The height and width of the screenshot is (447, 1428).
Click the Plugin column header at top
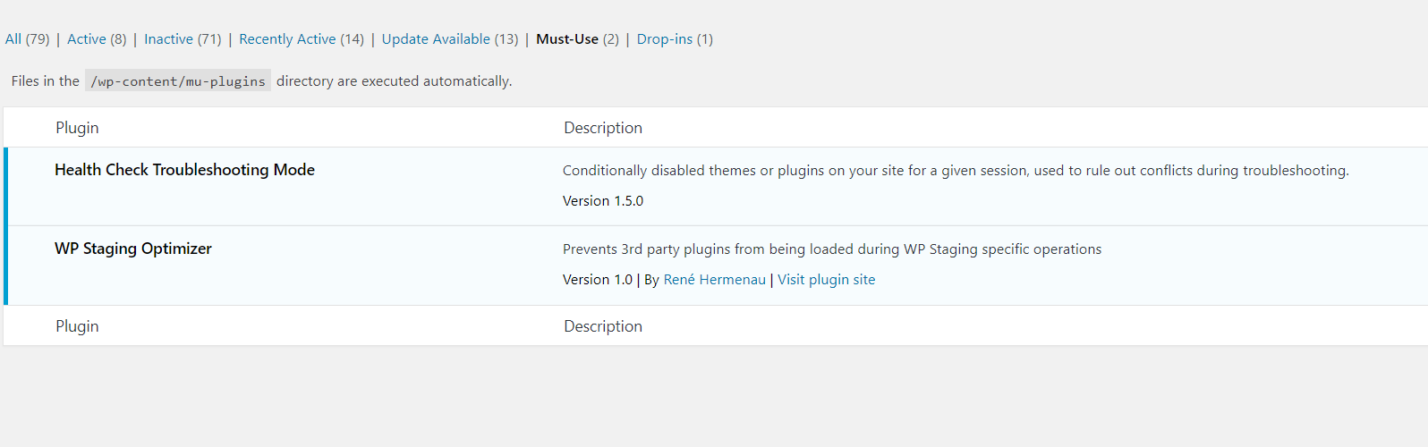tap(77, 128)
